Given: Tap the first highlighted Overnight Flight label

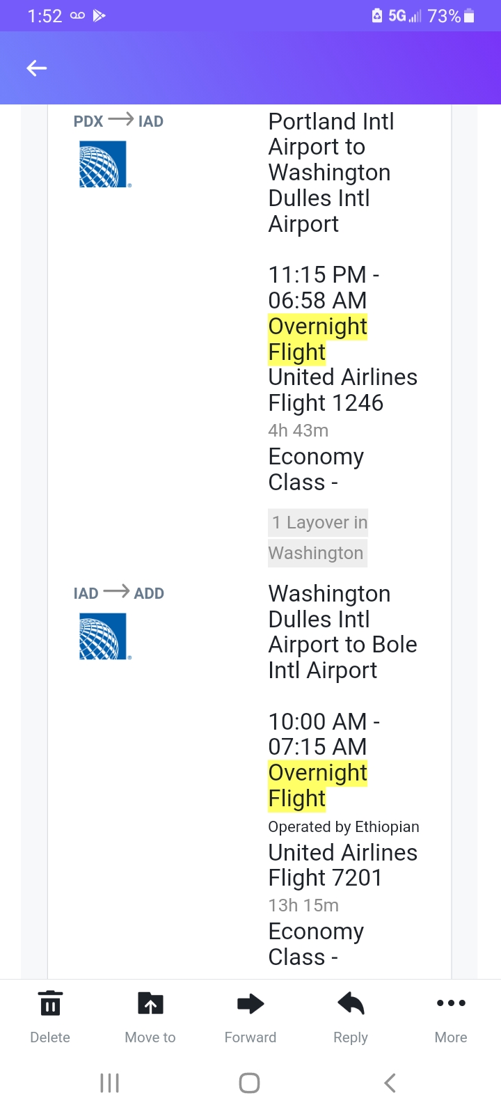Looking at the screenshot, I should tap(317, 339).
